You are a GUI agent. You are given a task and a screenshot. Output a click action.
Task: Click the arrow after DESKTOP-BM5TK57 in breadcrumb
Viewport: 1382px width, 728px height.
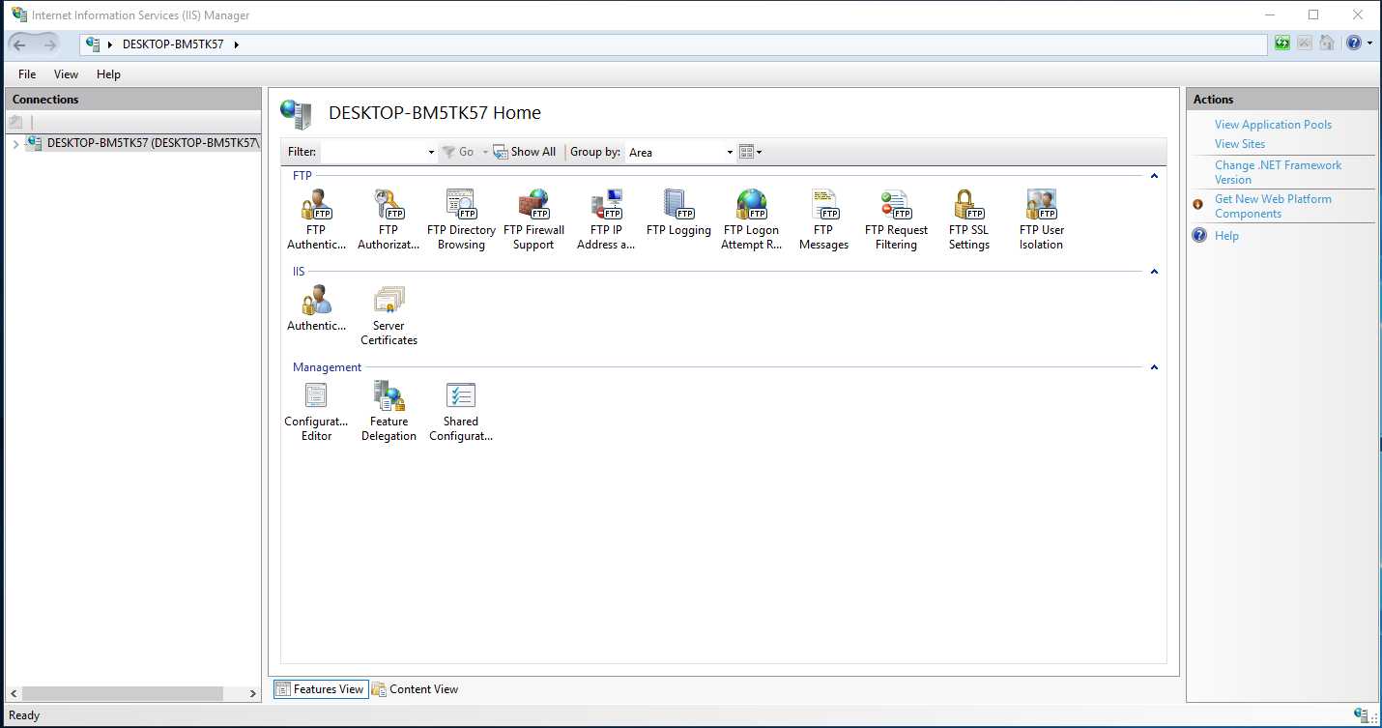coord(237,44)
